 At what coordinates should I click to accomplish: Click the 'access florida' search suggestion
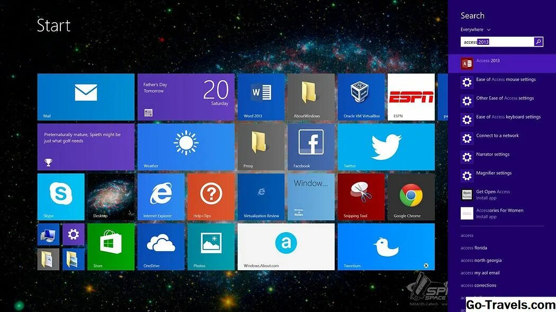[474, 248]
